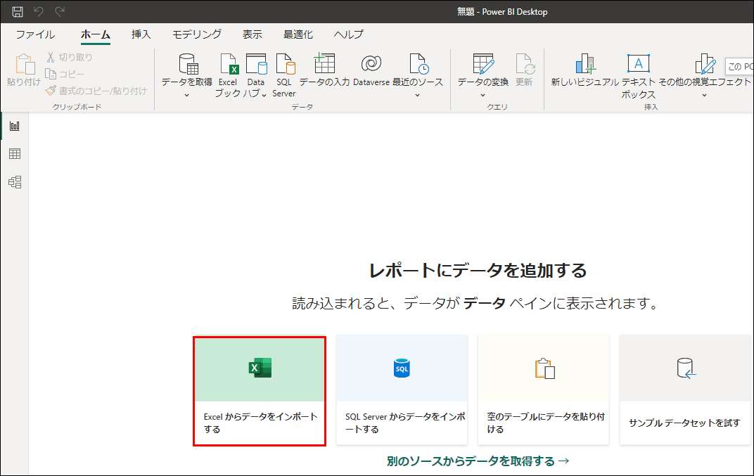Open Table view from left sidebar

15,154
